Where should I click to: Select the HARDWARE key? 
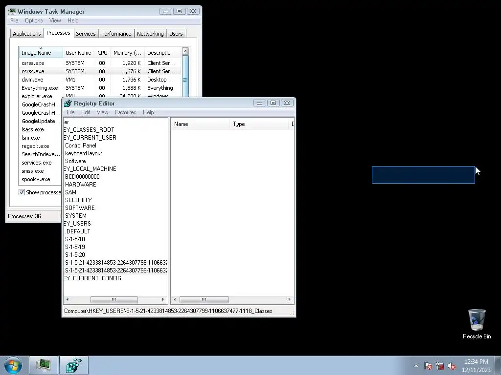click(81, 185)
